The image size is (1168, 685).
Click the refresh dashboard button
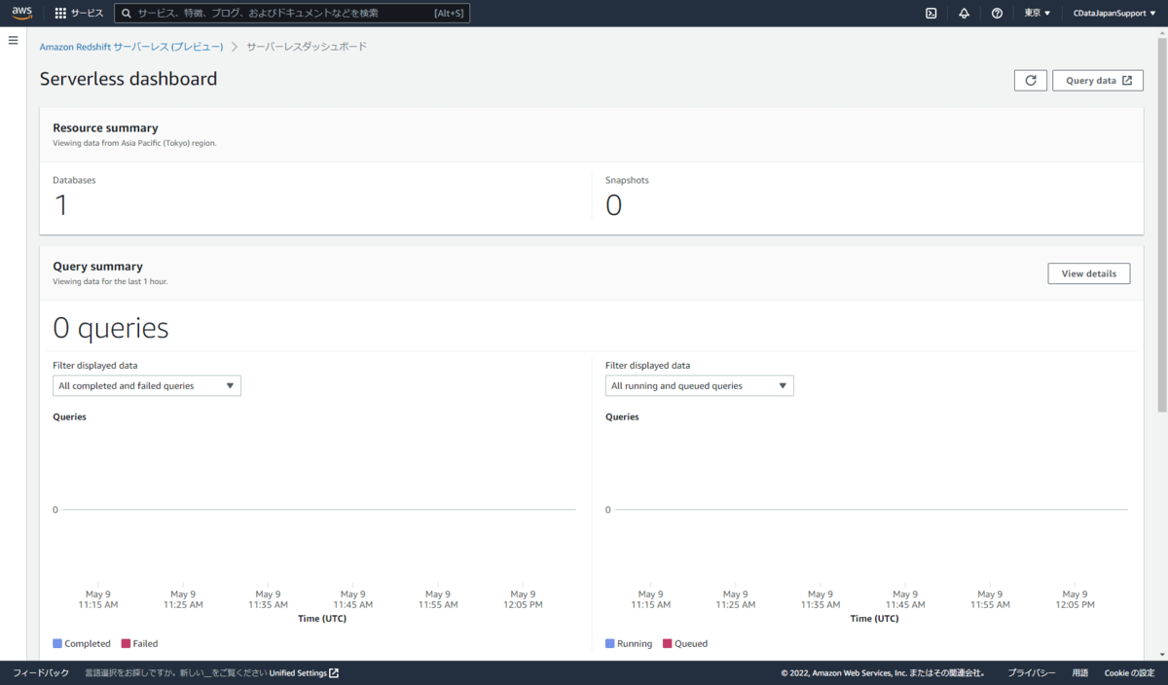coord(1031,81)
